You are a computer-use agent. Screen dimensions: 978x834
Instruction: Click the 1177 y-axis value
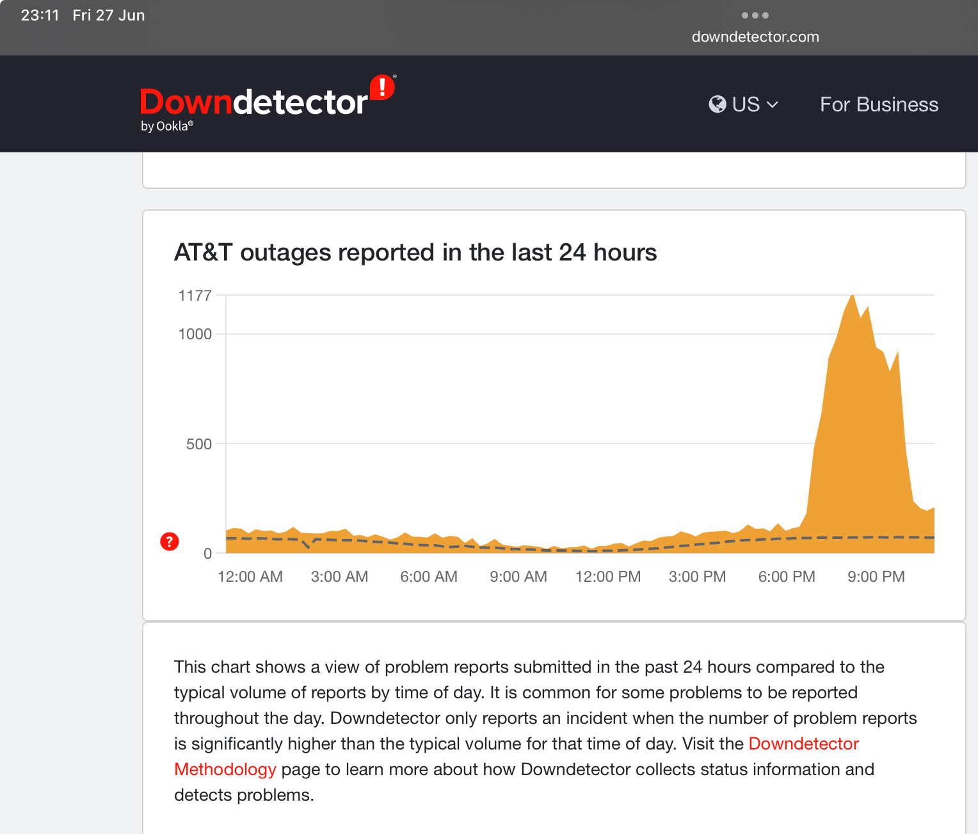(195, 296)
